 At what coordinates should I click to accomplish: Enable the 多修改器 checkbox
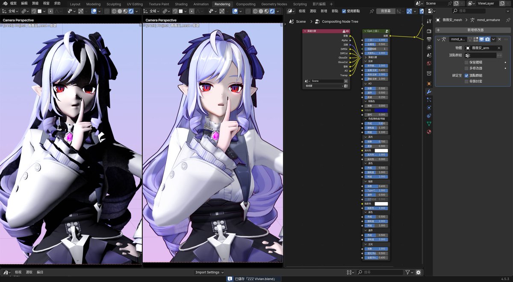[x=466, y=68]
